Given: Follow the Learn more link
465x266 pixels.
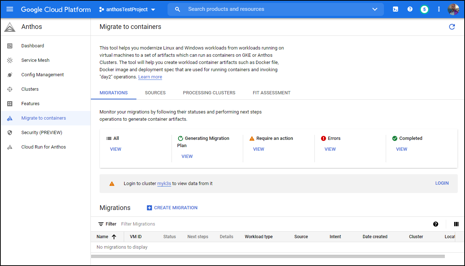Looking at the screenshot, I should 150,77.
